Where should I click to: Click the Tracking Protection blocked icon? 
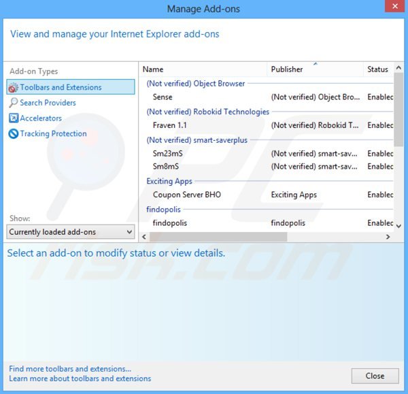pos(13,134)
